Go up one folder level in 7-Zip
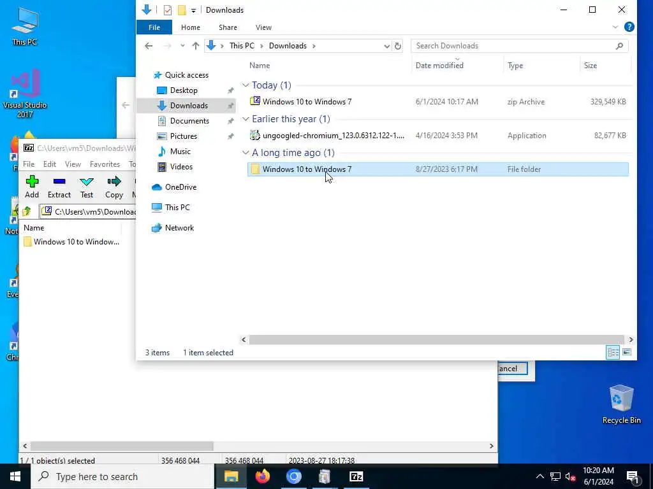 point(27,211)
